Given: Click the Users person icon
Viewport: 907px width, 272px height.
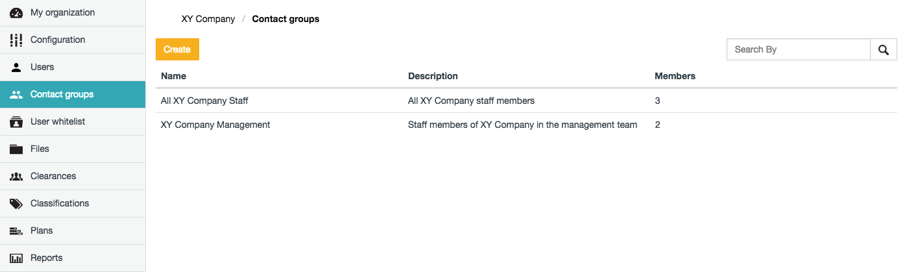Looking at the screenshot, I should (x=16, y=68).
